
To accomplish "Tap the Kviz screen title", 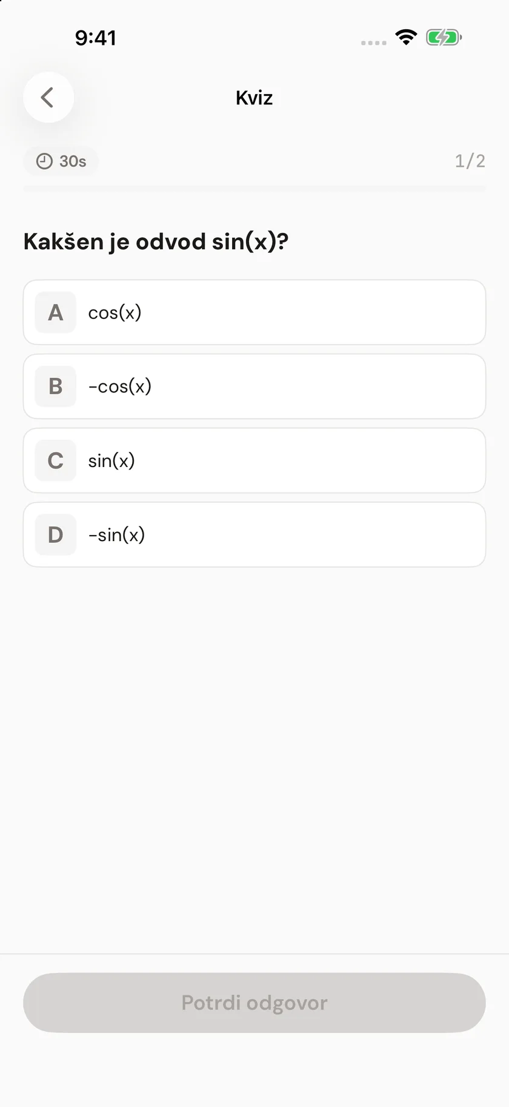I will point(254,98).
